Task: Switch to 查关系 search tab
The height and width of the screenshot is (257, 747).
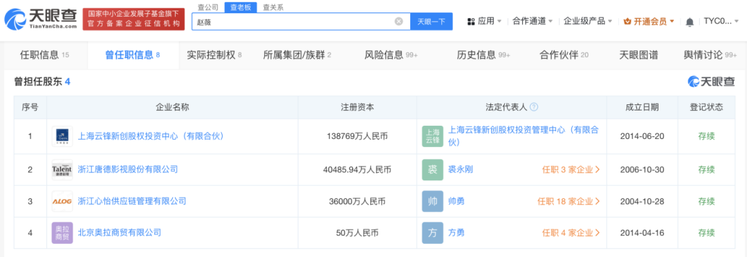Action: [273, 7]
